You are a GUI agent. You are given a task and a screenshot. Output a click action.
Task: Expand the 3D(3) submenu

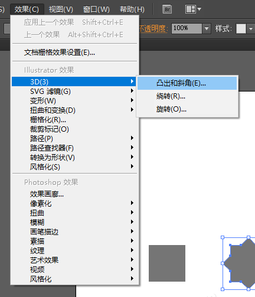pyautogui.click(x=74, y=81)
